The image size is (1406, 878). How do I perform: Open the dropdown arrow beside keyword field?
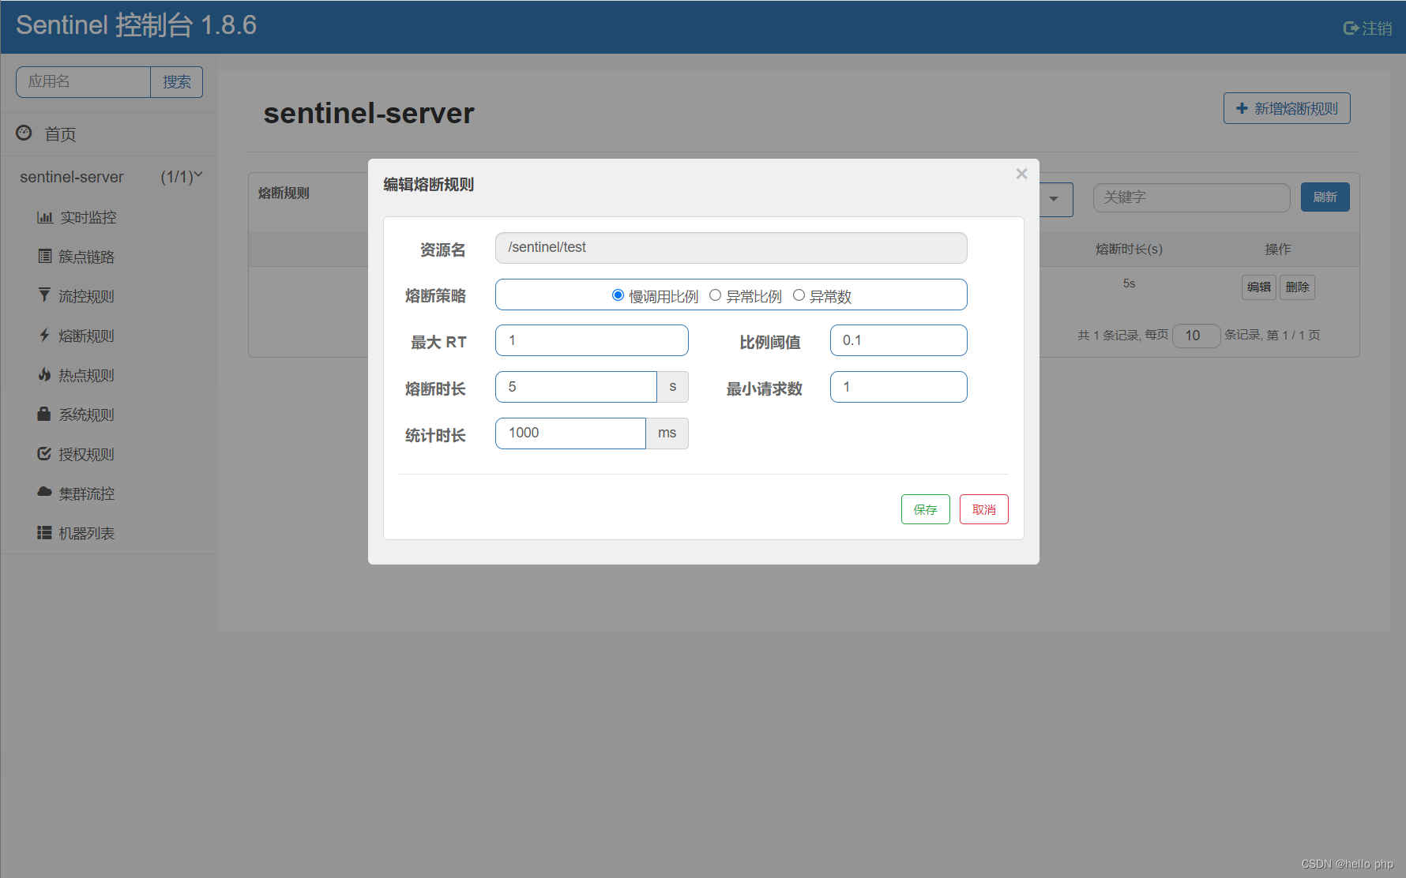click(1054, 199)
